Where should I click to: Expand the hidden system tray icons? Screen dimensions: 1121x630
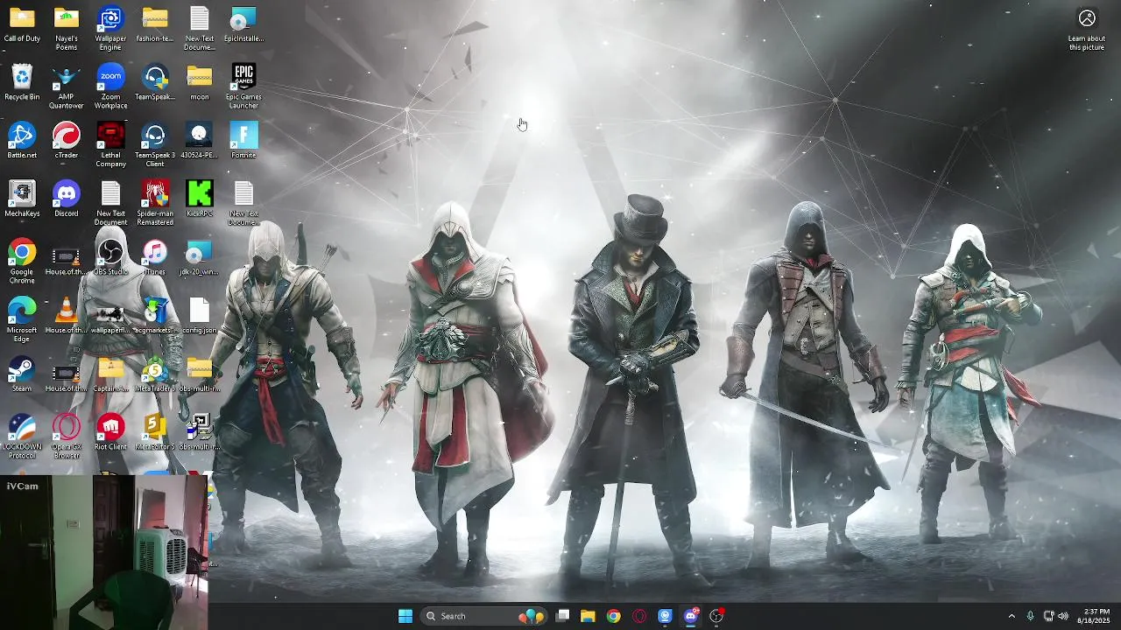[1012, 616]
